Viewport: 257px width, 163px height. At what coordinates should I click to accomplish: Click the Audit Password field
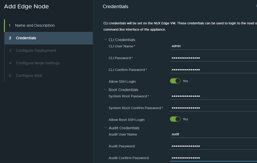coord(213,146)
